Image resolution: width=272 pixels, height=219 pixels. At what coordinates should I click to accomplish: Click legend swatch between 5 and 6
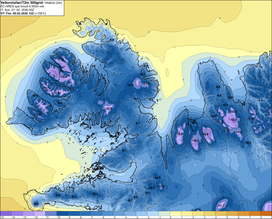click(232, 214)
